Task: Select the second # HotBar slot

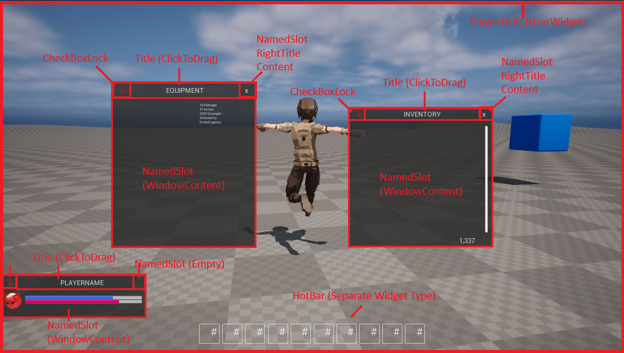Action: coord(232,333)
